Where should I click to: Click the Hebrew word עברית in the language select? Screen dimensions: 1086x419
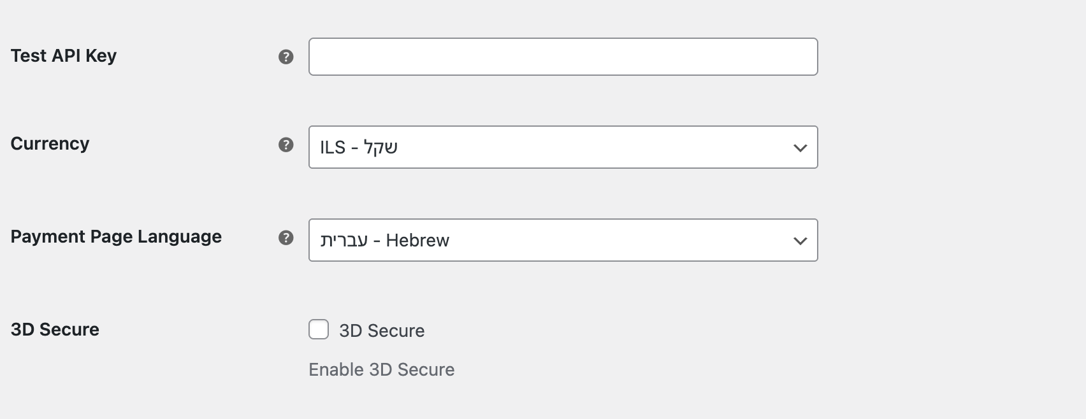(x=344, y=241)
